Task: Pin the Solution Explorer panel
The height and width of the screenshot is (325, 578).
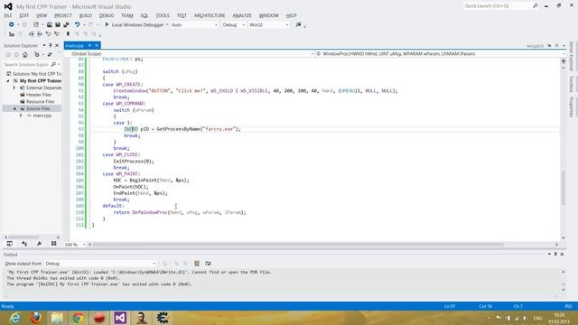Action: coord(51,45)
